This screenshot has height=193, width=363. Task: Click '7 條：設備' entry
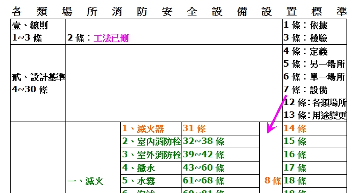pos(306,90)
